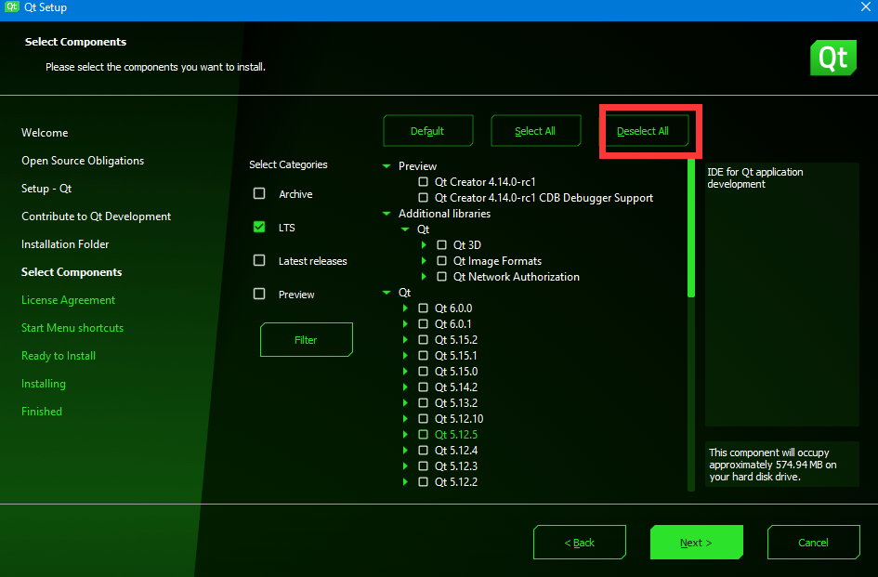Select the Qt 5.12.5 tree item
878x577 pixels.
(455, 435)
